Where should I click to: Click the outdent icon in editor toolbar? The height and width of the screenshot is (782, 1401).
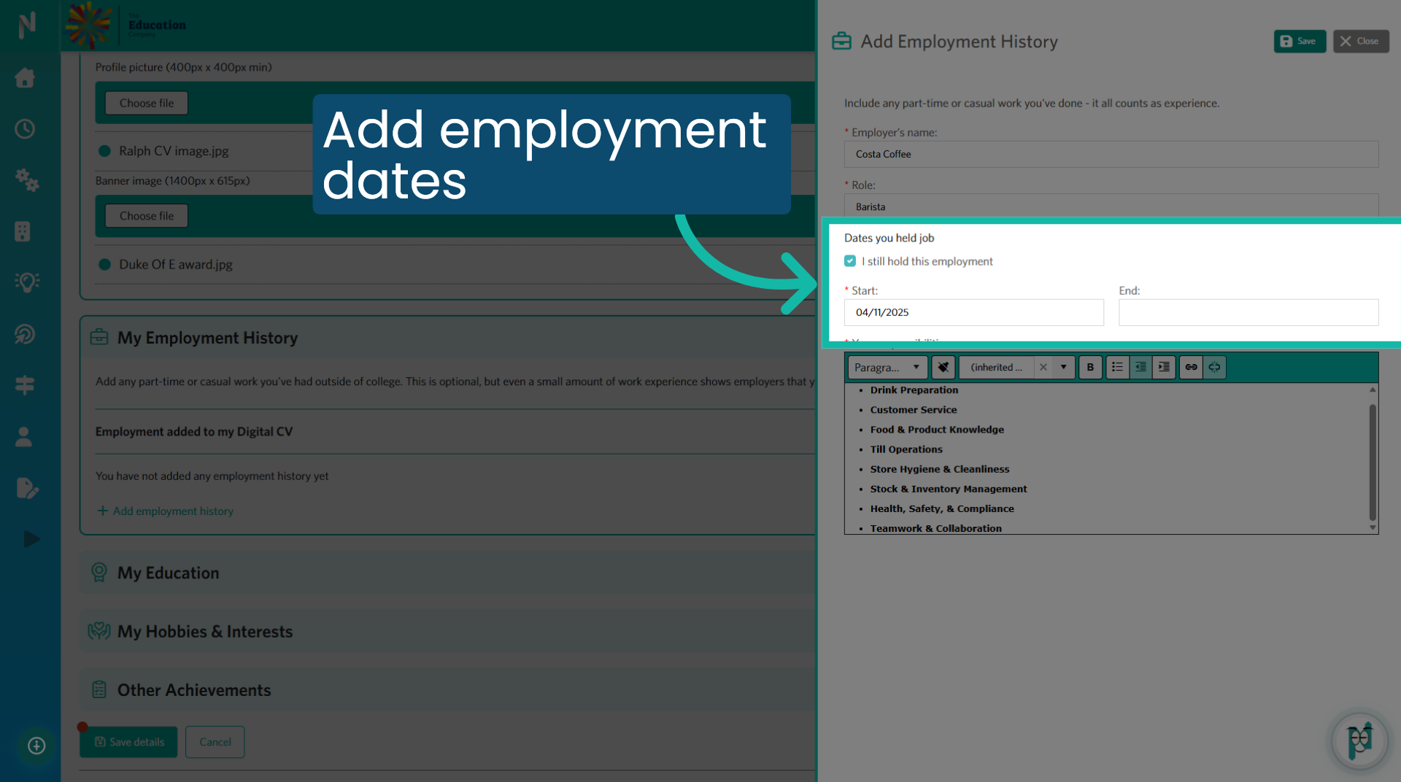pyautogui.click(x=1141, y=367)
